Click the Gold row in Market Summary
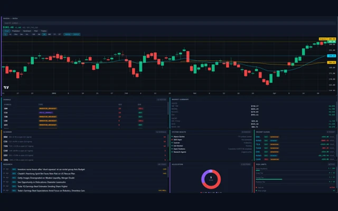The width and height of the screenshot is (338, 211). point(253,124)
